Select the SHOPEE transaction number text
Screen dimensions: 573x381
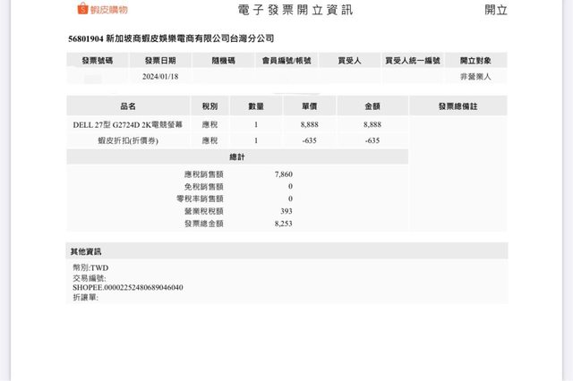128,287
